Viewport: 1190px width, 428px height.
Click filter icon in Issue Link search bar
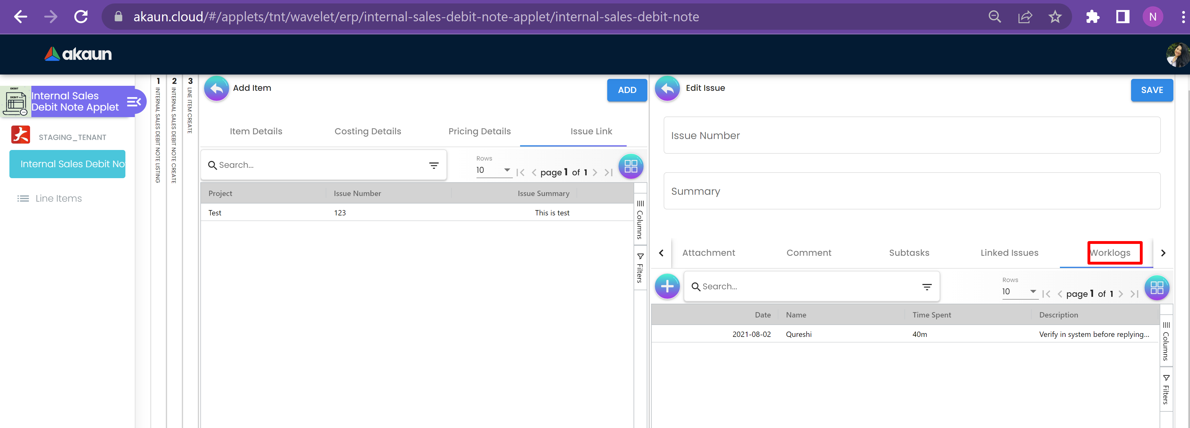coord(433,165)
